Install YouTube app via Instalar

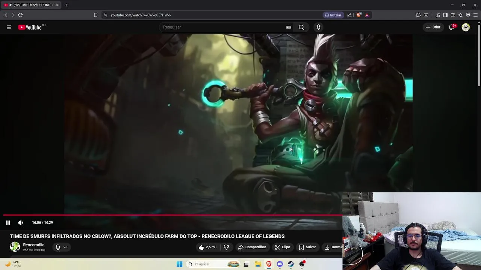pos(333,15)
